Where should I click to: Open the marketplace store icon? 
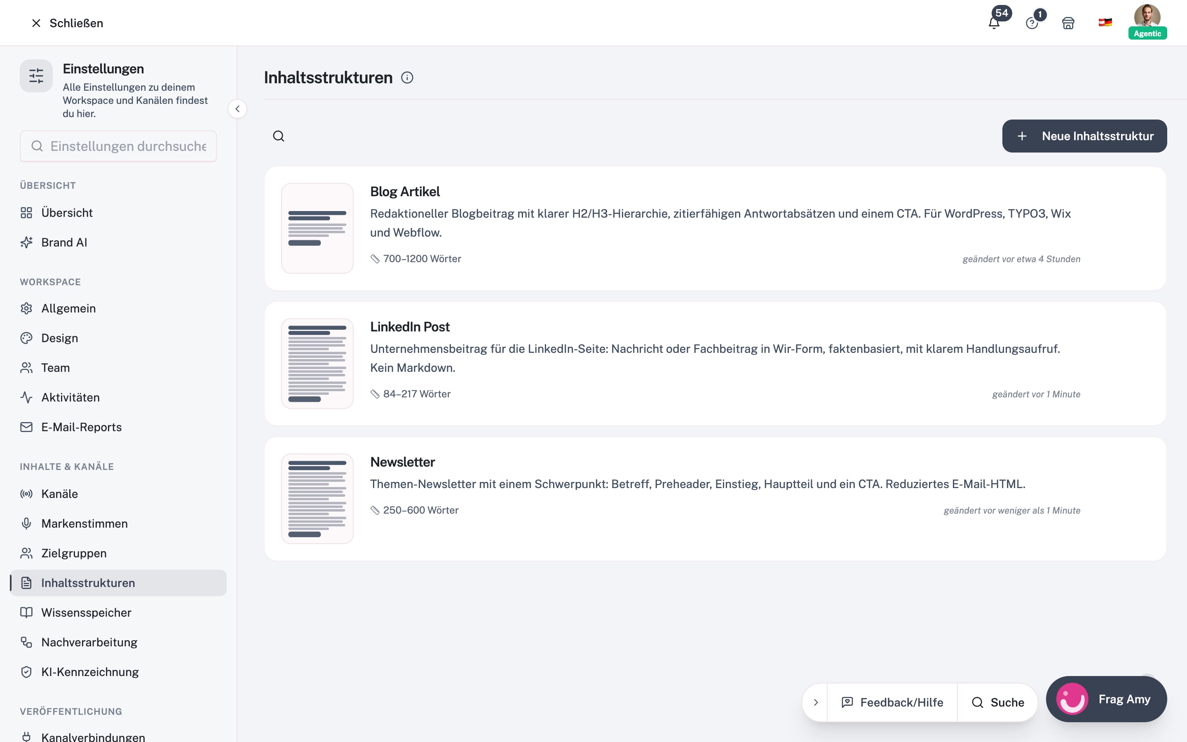(1068, 23)
